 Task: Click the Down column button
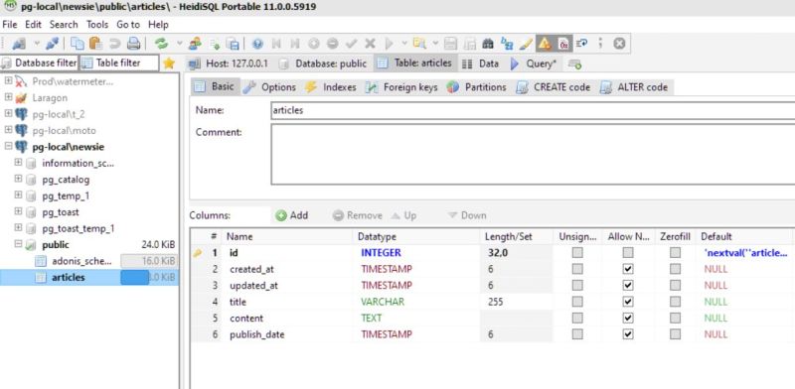click(x=467, y=215)
